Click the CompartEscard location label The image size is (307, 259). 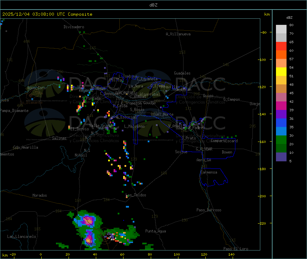point(224,141)
